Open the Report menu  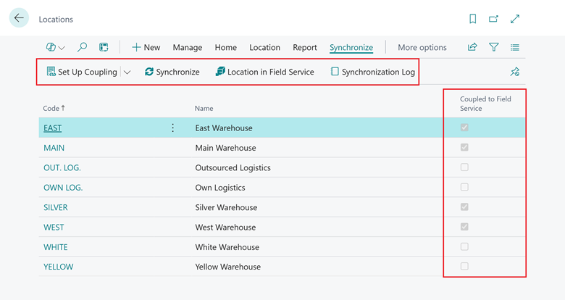tap(305, 47)
